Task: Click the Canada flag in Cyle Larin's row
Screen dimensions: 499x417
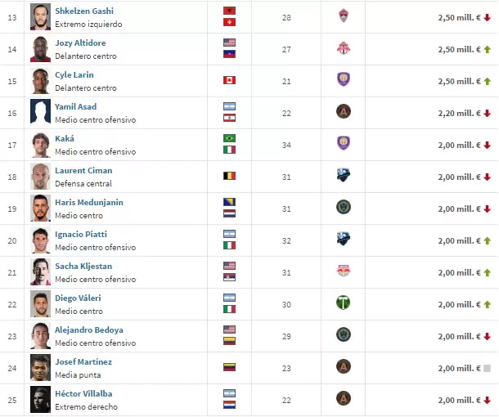Action: click(229, 80)
